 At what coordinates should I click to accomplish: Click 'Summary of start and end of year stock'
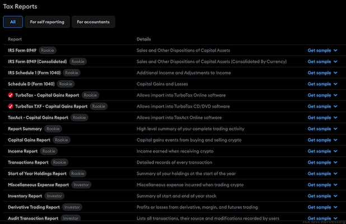tap(176, 196)
